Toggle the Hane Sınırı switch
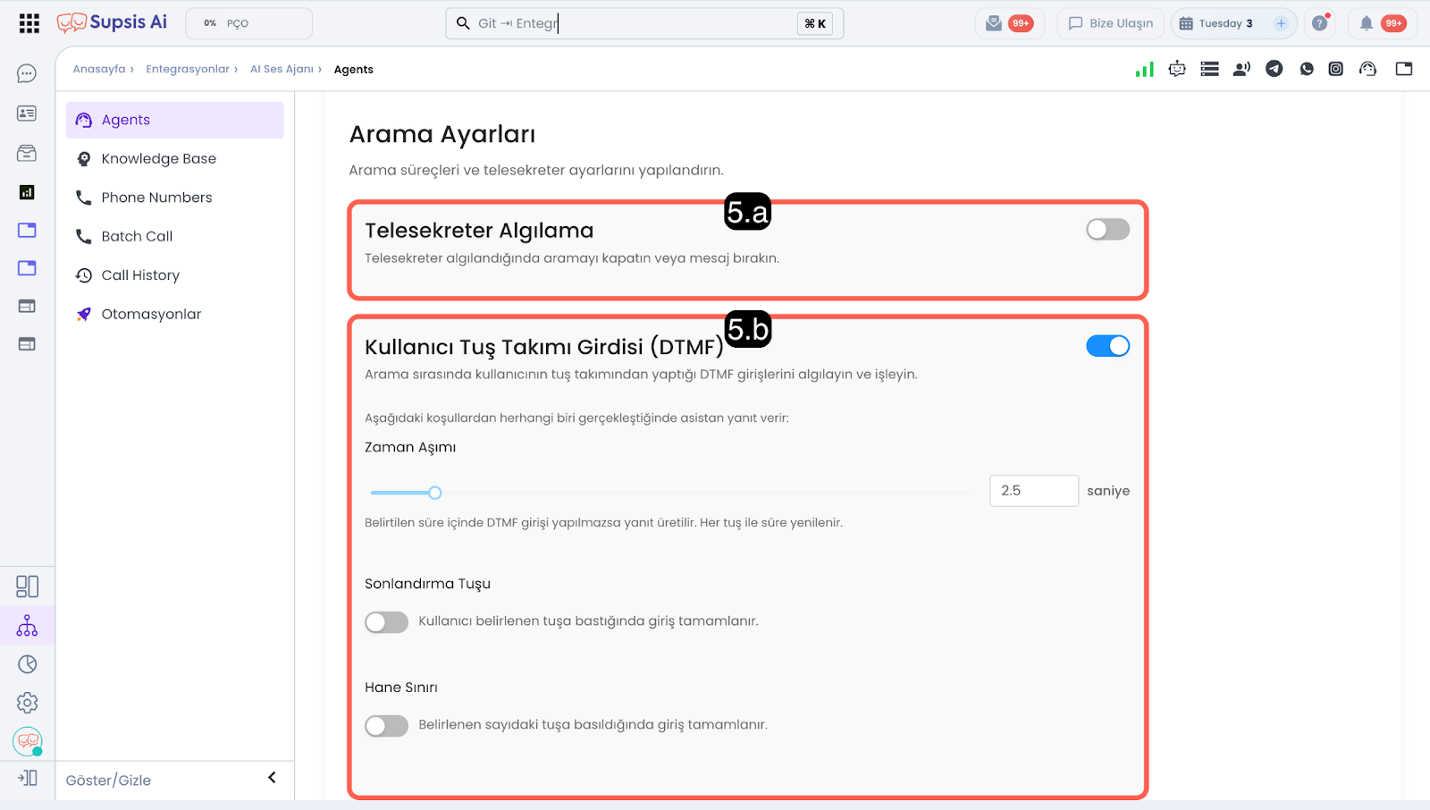 [386, 726]
